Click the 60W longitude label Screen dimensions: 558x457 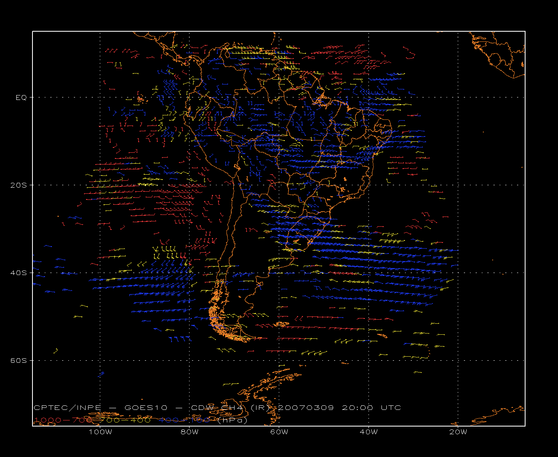[x=279, y=432]
